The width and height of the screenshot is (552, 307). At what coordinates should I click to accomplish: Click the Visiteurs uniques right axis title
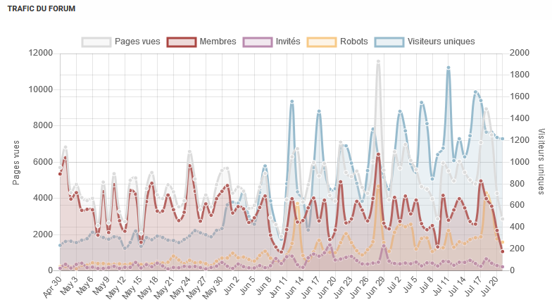(541, 162)
